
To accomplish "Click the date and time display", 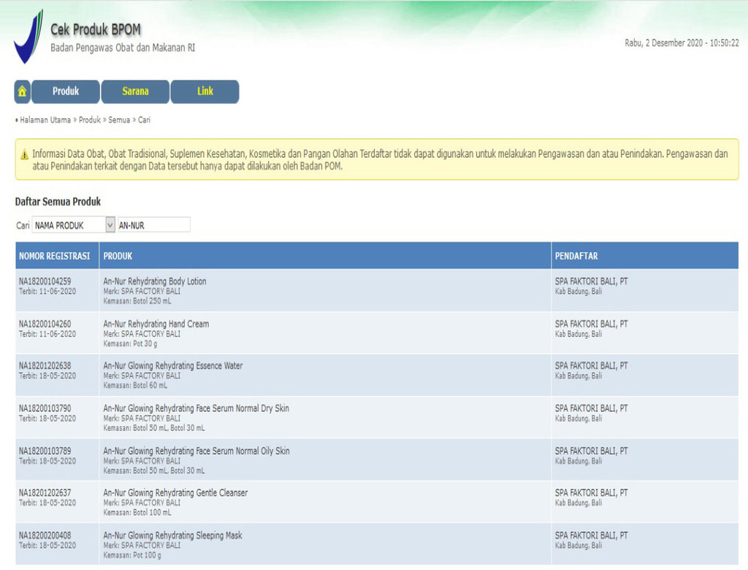I will (x=682, y=43).
